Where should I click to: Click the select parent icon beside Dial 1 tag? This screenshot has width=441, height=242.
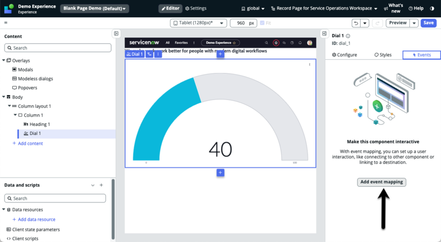(x=150, y=54)
